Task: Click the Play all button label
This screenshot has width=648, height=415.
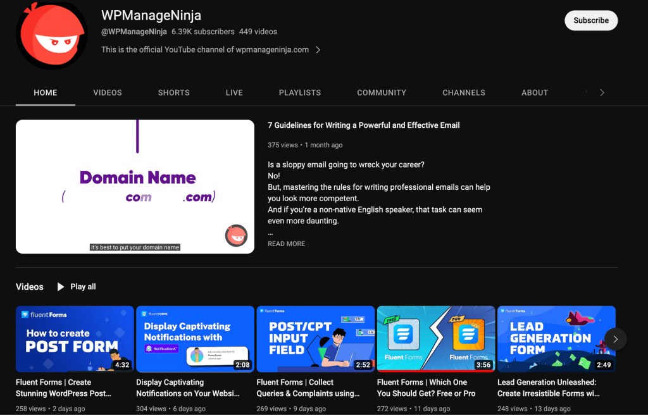Action: 83,287
